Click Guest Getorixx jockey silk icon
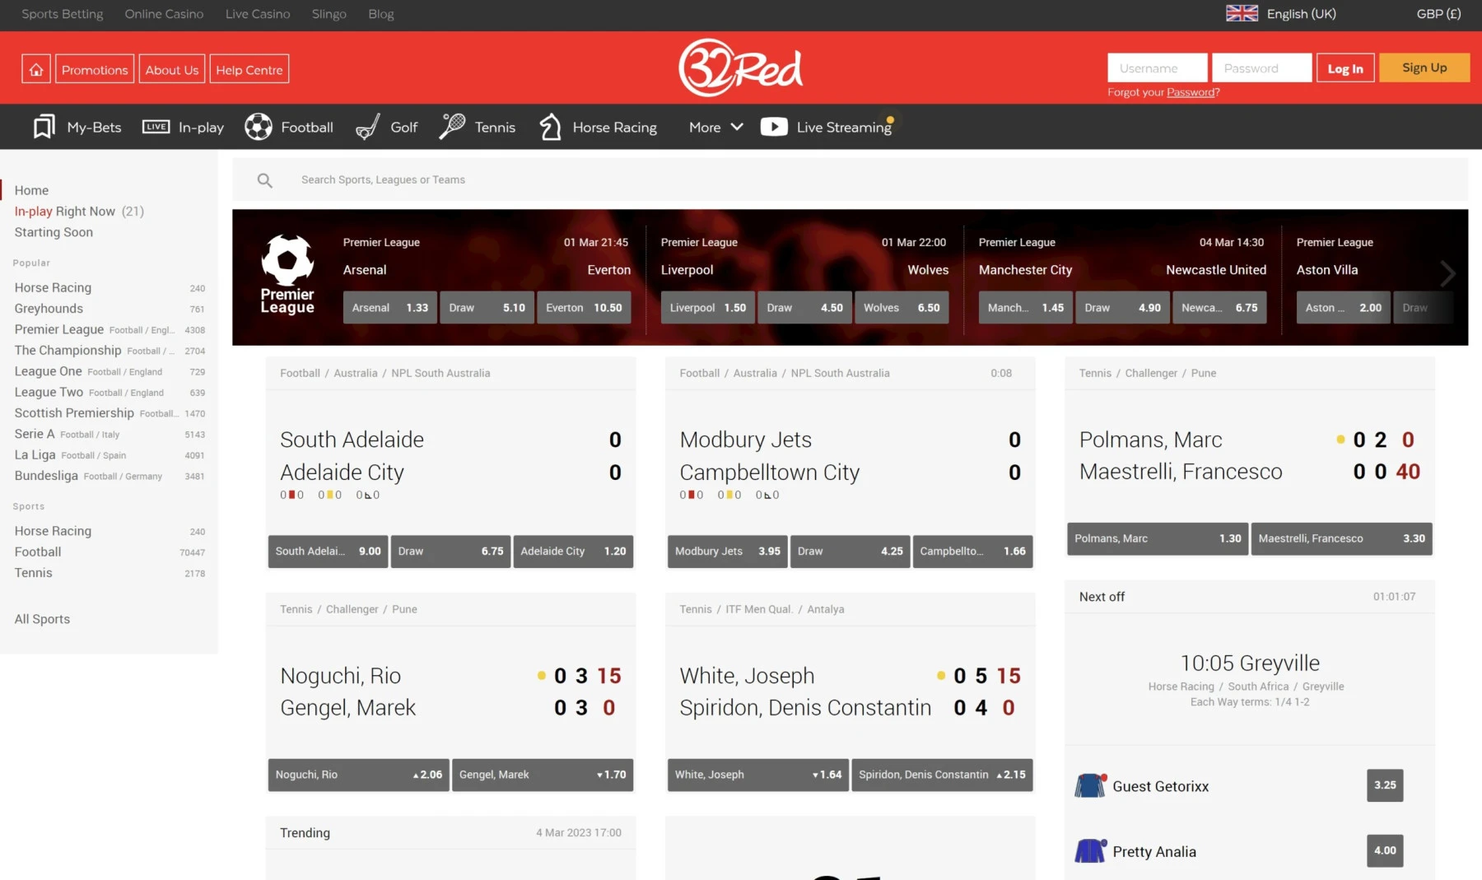 point(1090,785)
